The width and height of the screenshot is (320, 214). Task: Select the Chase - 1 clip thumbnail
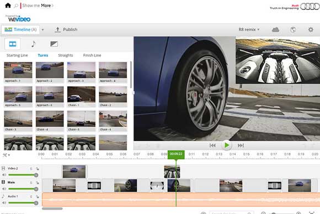[81, 94]
